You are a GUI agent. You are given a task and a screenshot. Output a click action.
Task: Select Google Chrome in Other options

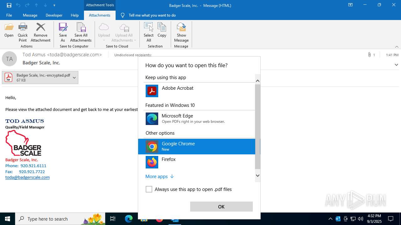(x=197, y=147)
